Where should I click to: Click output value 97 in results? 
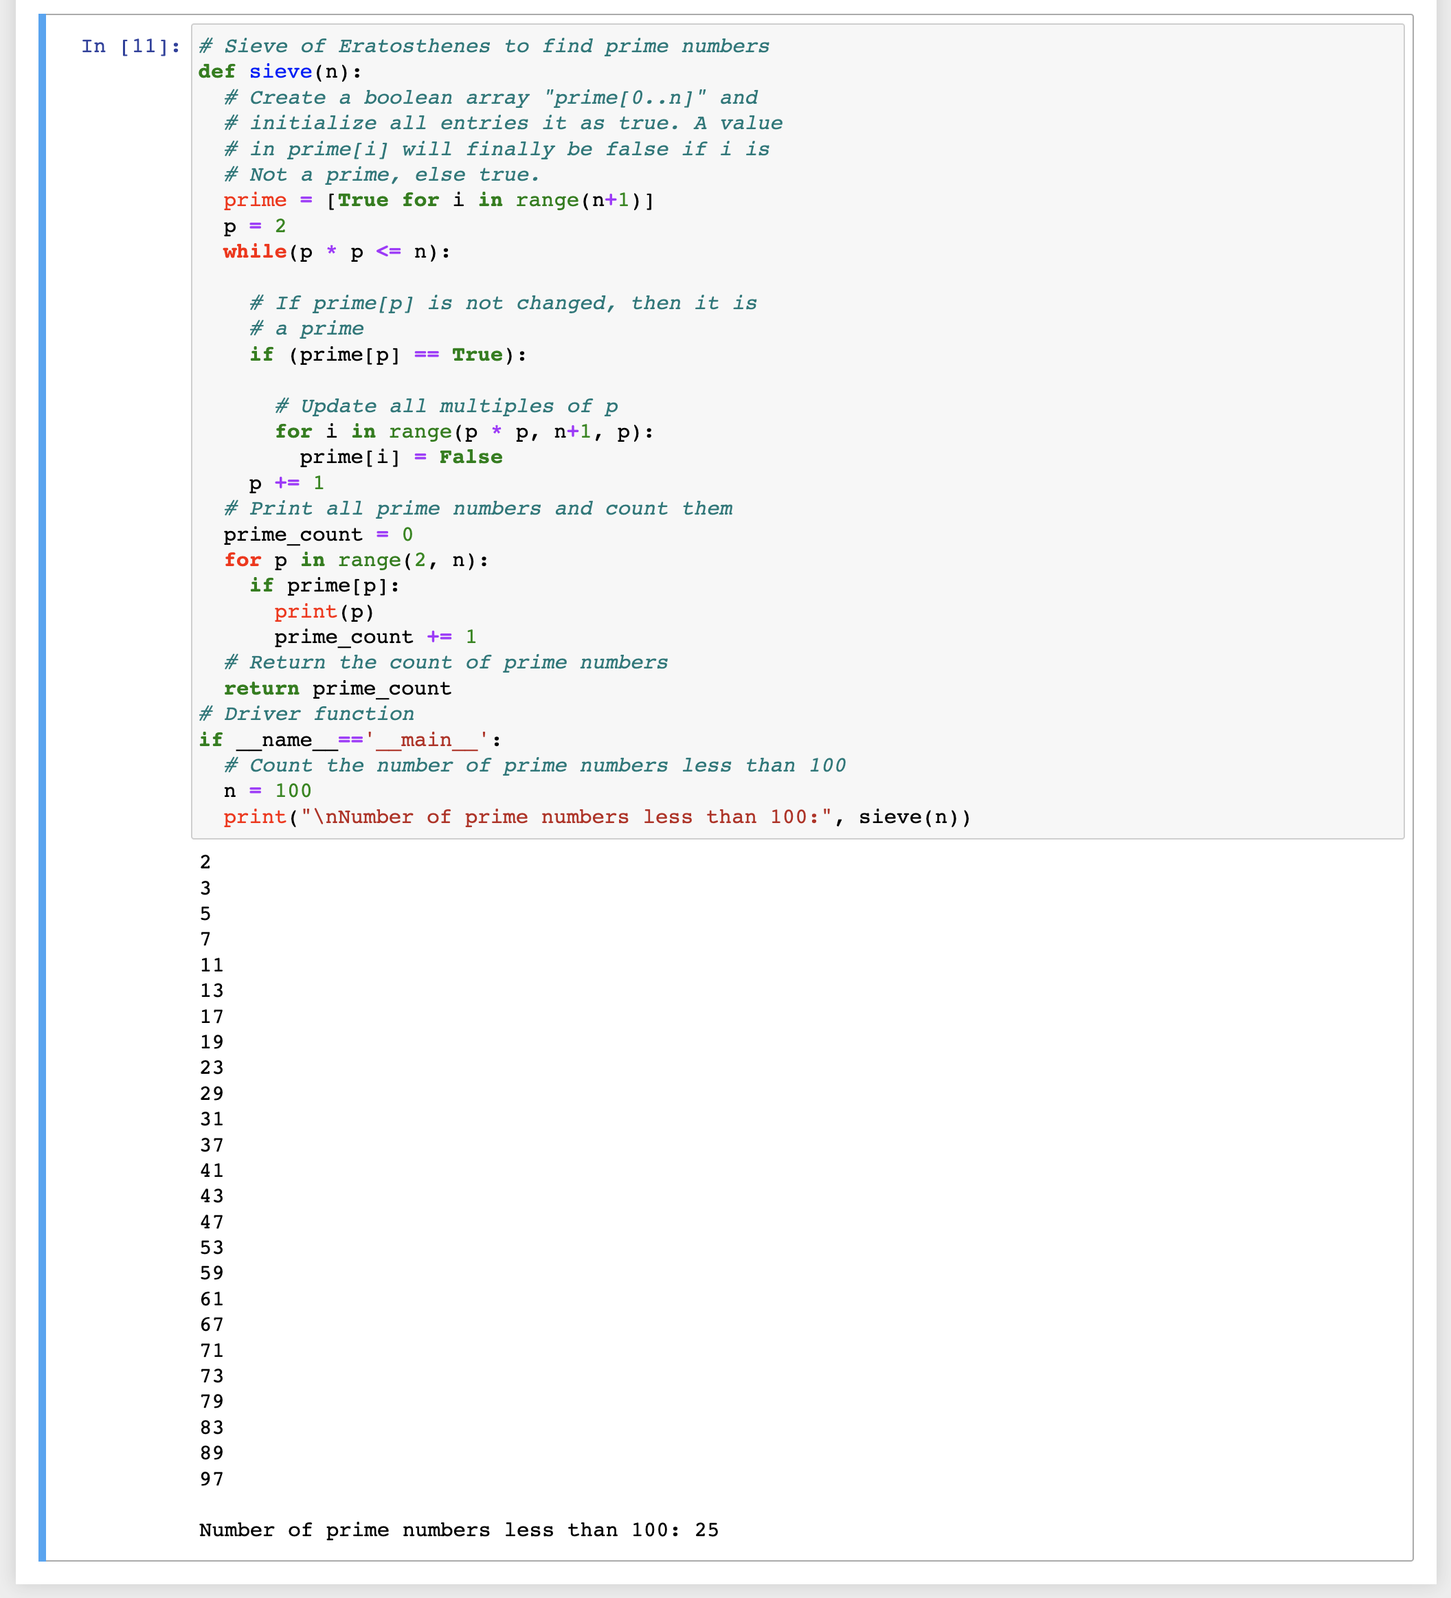coord(212,1479)
